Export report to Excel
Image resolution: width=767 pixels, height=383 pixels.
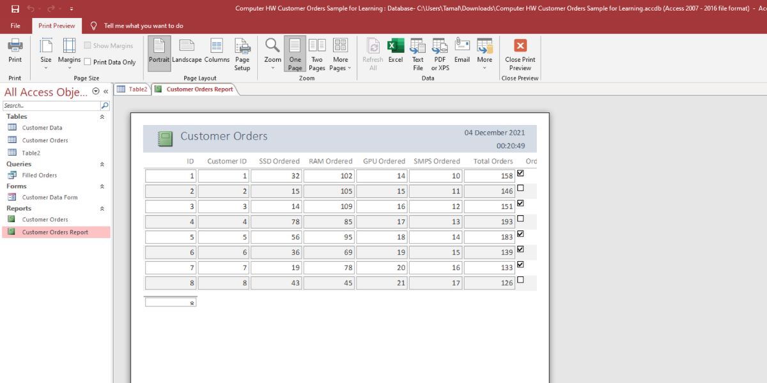click(396, 51)
